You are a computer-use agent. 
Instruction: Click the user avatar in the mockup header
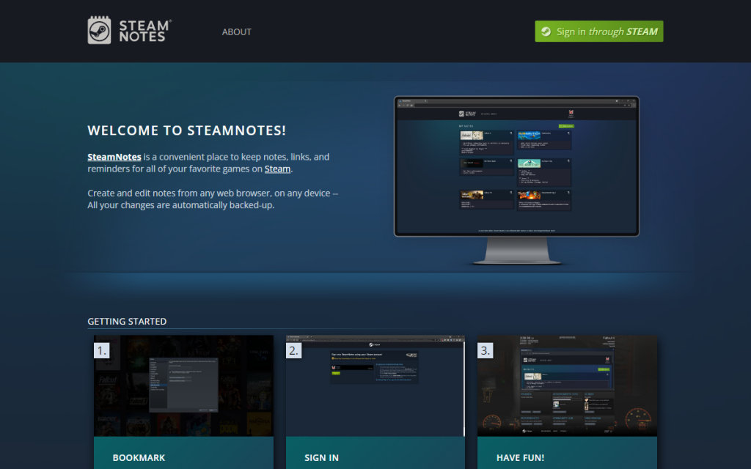coord(571,113)
